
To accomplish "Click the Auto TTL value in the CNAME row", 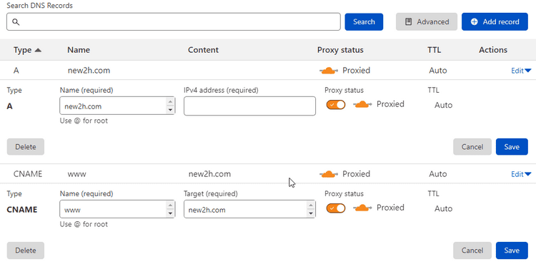I will [438, 174].
